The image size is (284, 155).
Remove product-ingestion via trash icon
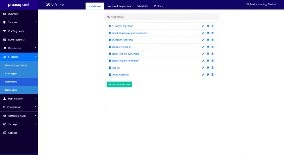point(212,47)
